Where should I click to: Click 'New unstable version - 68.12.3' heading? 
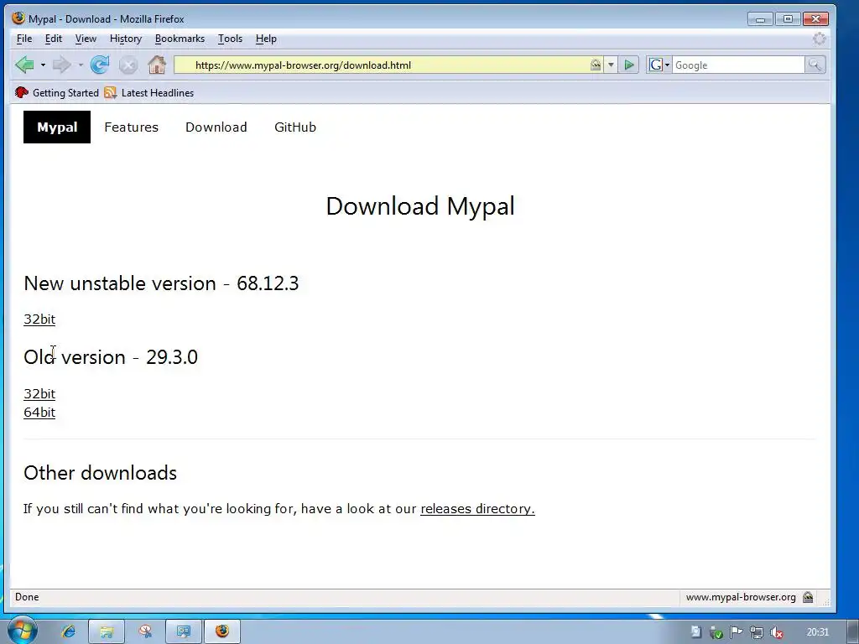click(161, 283)
